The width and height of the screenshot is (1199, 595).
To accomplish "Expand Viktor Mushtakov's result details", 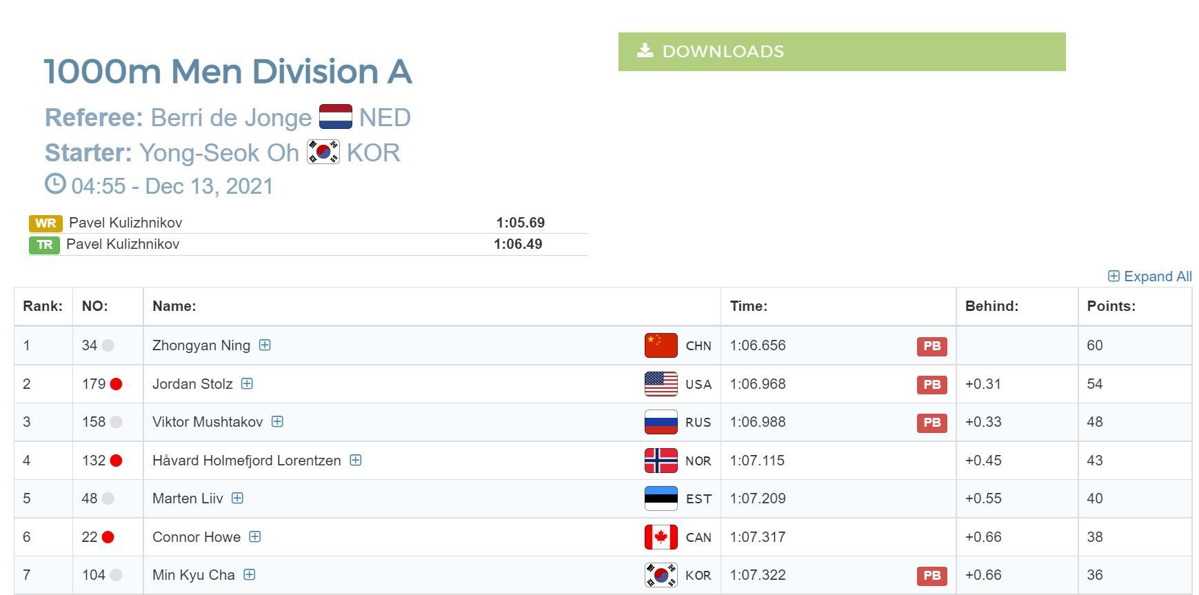I will tap(277, 422).
